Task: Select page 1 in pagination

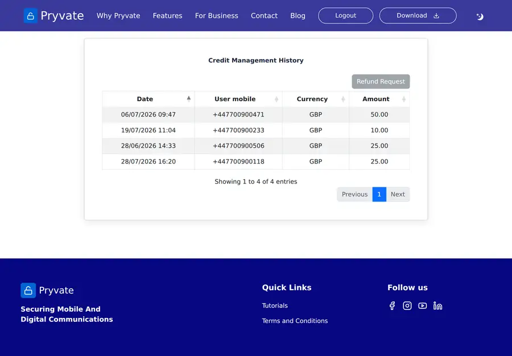Action: [x=379, y=194]
